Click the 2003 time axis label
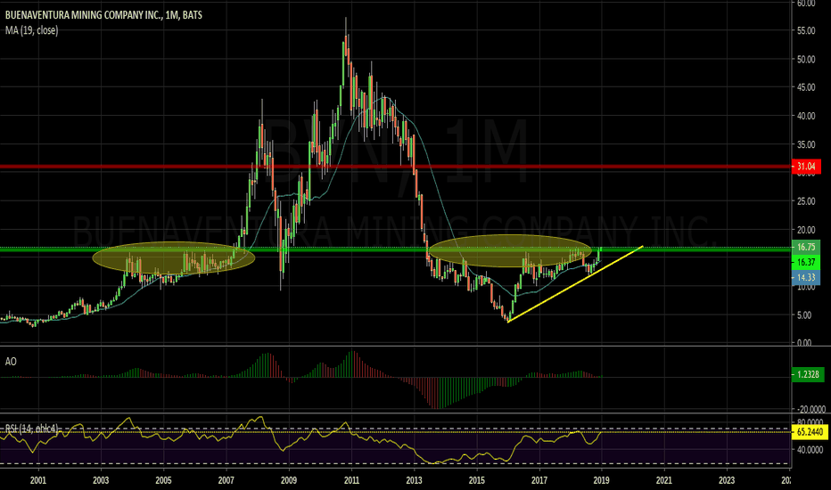Image resolution: width=831 pixels, height=490 pixels. (101, 480)
